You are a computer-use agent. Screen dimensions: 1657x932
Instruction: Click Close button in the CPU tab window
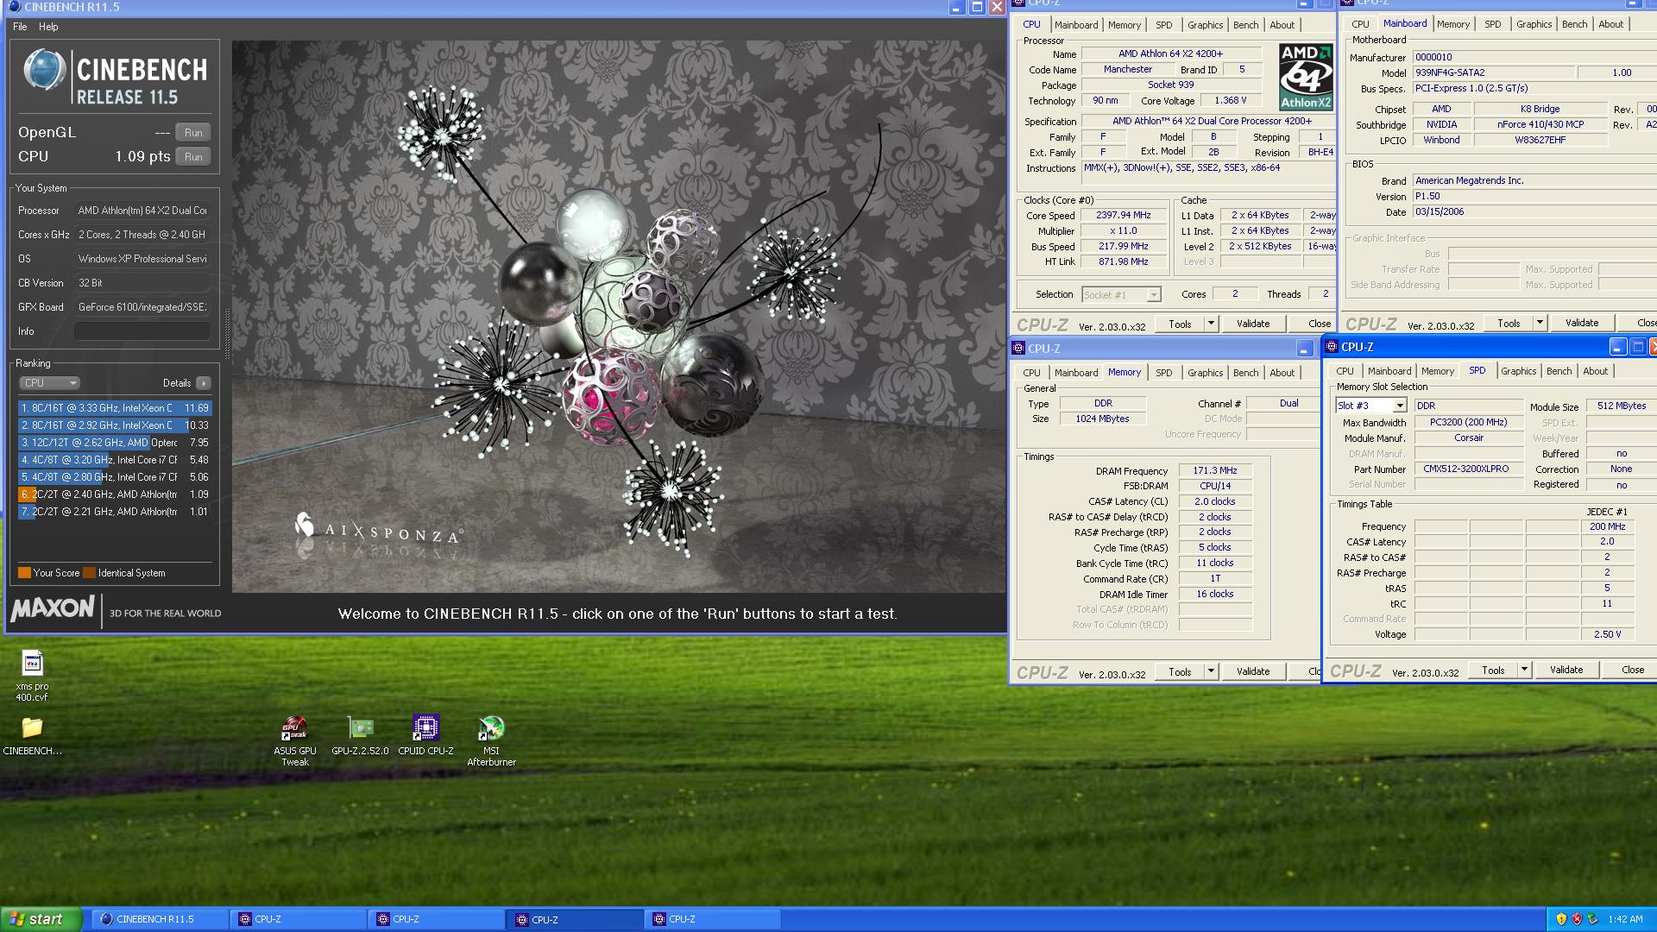click(1314, 324)
